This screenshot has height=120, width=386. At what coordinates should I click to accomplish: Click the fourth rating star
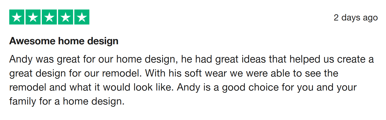point(66,17)
